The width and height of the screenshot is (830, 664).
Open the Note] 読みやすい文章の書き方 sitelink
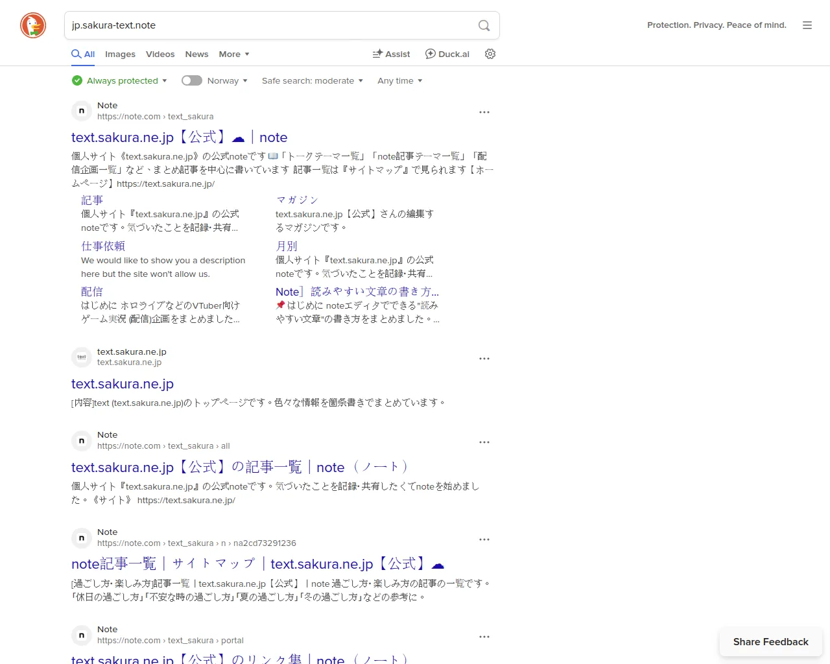357,292
